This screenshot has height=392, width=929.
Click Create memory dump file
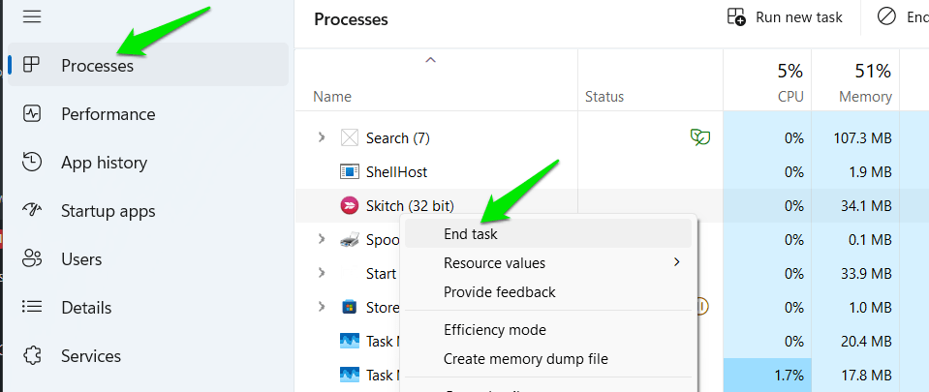click(x=525, y=359)
